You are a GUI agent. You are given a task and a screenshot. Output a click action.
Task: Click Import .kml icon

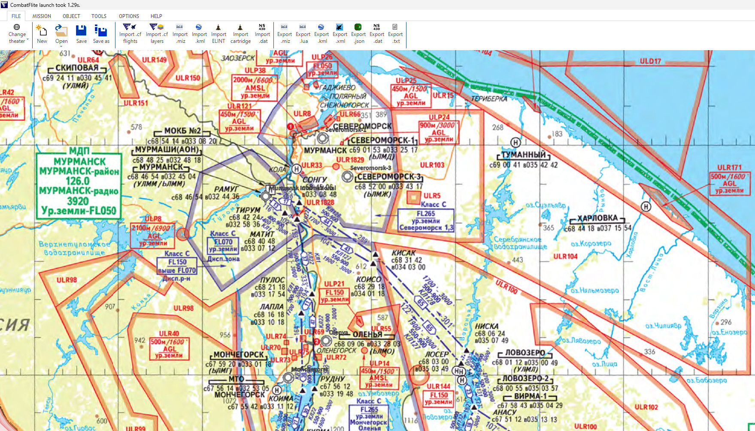pos(199,34)
